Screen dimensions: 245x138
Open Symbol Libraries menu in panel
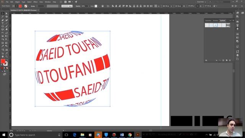206,60
